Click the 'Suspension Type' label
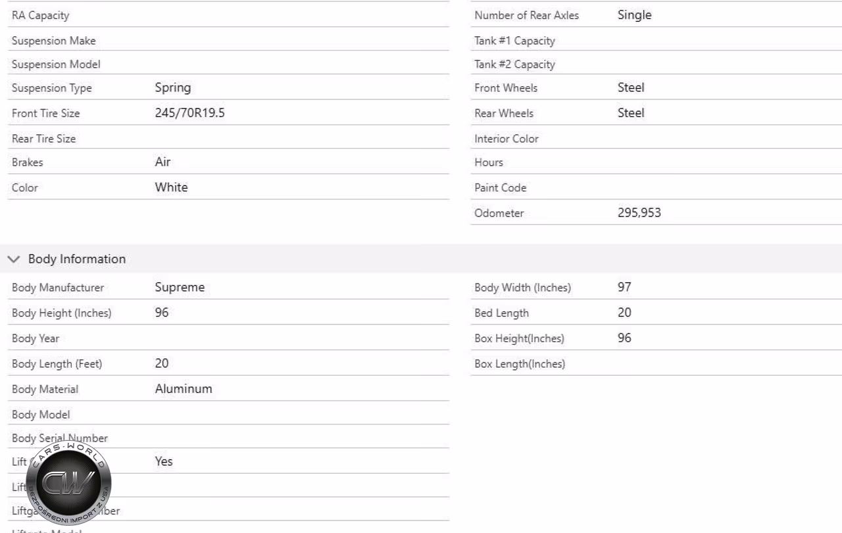 coord(52,88)
